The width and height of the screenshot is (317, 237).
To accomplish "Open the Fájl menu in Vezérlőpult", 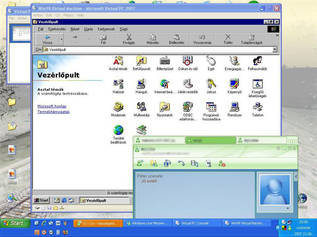I will tap(41, 29).
